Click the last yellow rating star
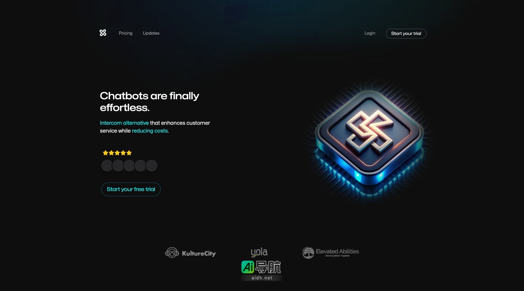The width and height of the screenshot is (524, 291). 129,153
